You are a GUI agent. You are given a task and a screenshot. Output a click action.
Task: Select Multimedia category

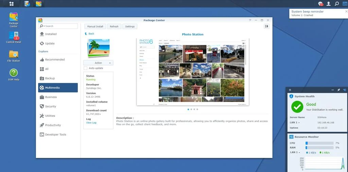point(58,88)
